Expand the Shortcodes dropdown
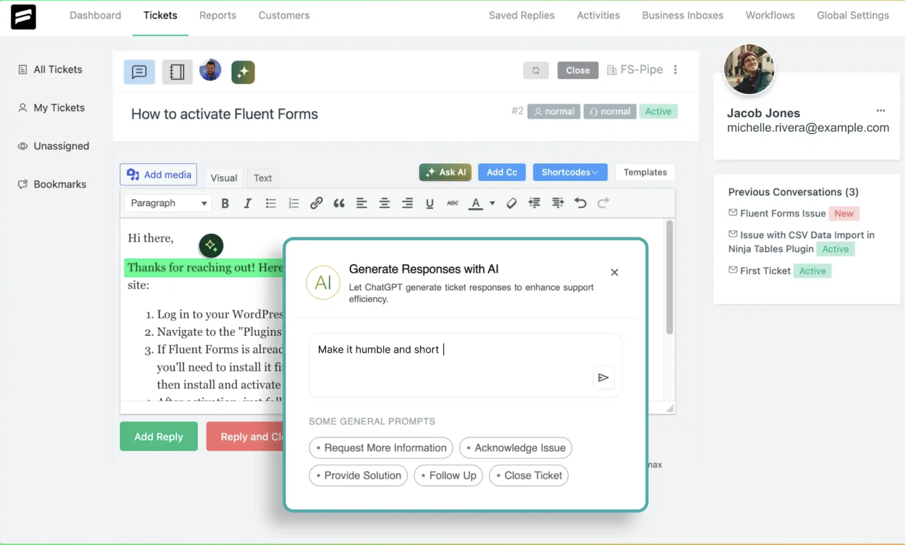905x545 pixels. tap(570, 172)
